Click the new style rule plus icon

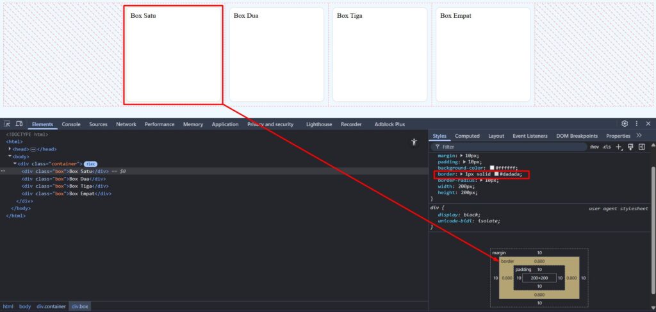(x=619, y=147)
